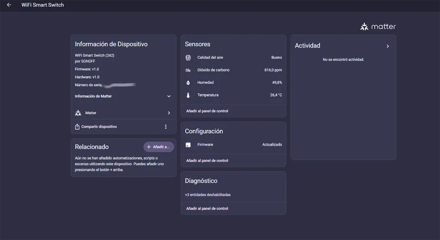This screenshot has width=440, height=240.
Task: Click the Firmware update icon
Action: coord(188,144)
